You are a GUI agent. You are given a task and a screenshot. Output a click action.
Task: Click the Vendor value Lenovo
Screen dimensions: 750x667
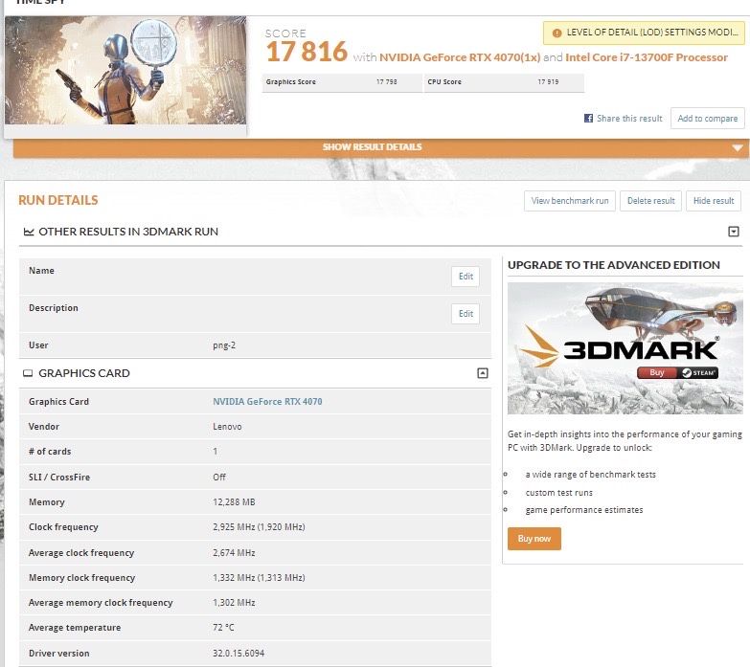[227, 426]
